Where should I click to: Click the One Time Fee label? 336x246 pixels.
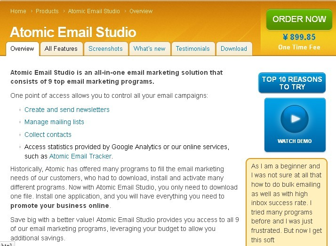[299, 48]
